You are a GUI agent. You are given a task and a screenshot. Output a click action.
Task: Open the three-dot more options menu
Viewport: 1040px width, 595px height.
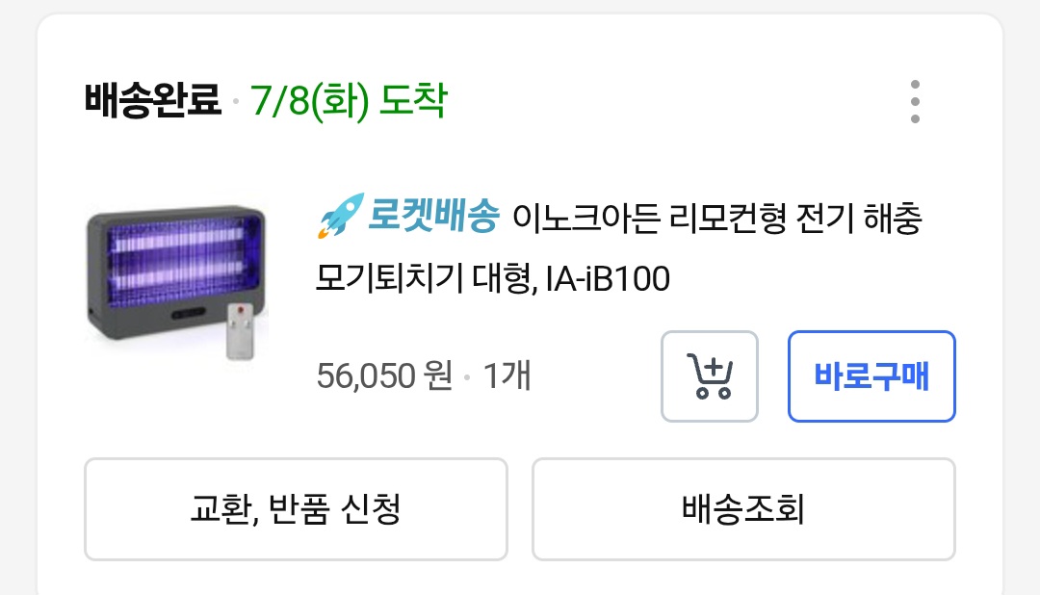click(915, 101)
